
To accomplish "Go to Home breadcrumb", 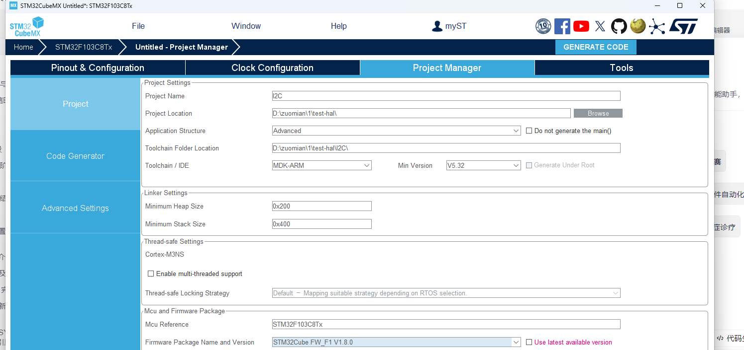I will (x=23, y=47).
